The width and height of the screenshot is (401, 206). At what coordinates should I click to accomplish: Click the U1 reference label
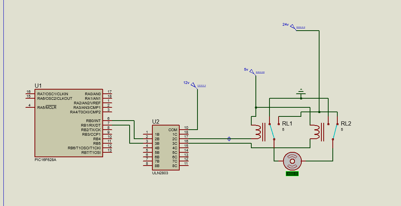pyautogui.click(x=38, y=86)
